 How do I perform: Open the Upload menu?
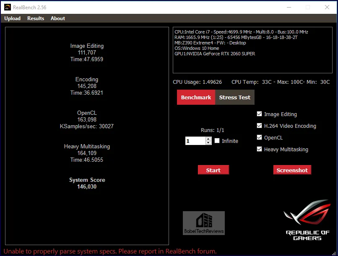click(x=13, y=18)
